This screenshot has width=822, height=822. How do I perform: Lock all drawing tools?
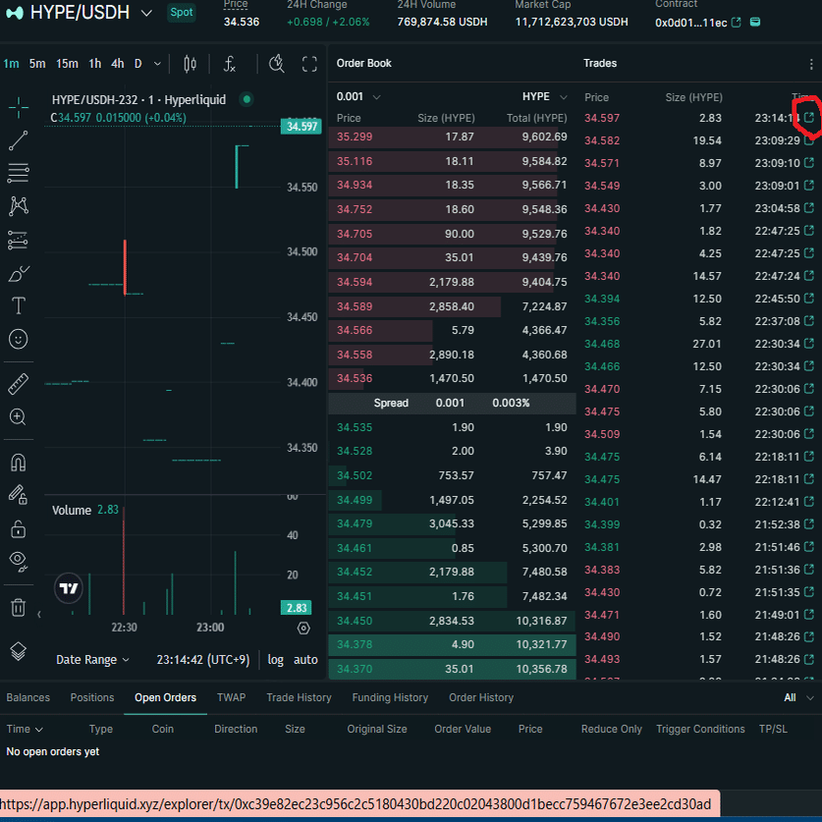coord(19,529)
